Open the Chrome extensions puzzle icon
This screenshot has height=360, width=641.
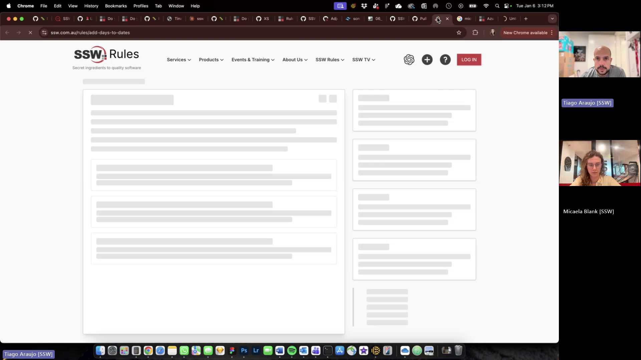tap(475, 32)
